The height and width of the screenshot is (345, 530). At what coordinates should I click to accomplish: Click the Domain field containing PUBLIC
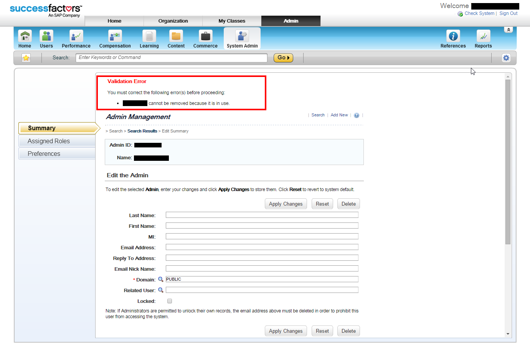coord(262,279)
